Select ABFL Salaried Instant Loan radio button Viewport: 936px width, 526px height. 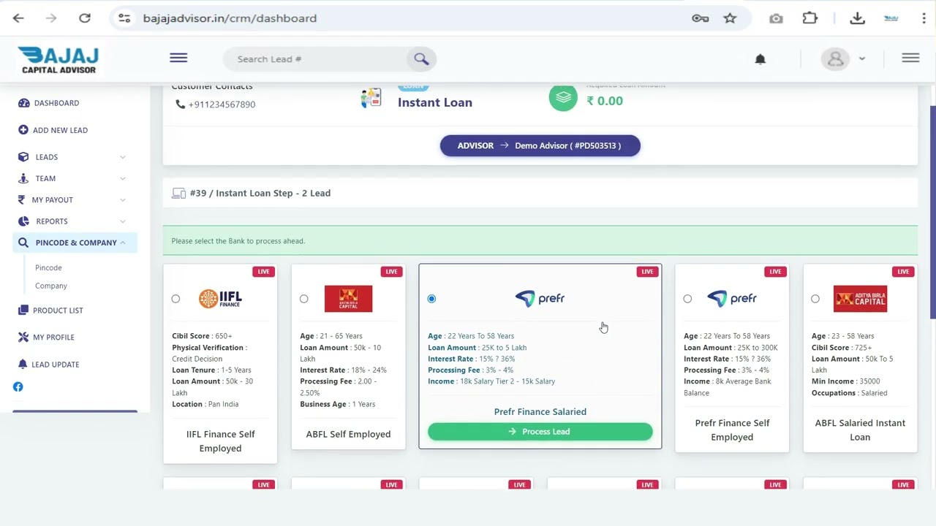(815, 299)
